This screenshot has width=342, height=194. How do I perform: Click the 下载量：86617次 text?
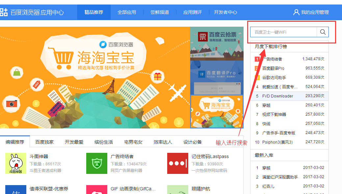point(45,164)
